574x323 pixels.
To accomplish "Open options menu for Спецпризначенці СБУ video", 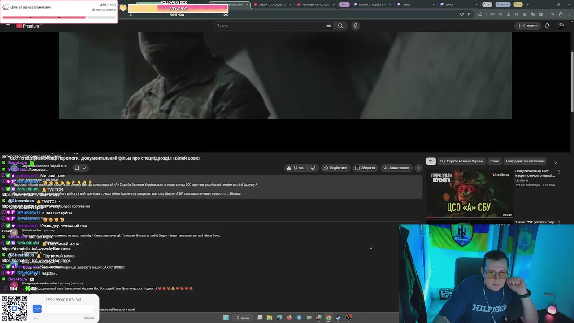I will (559, 172).
